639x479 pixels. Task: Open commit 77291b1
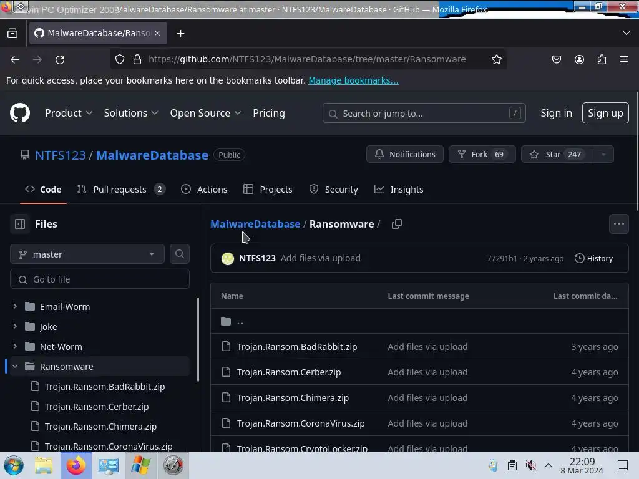point(502,259)
